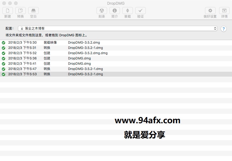Click green status icon for 5:41 row
The height and width of the screenshot is (161, 232).
tap(4, 64)
